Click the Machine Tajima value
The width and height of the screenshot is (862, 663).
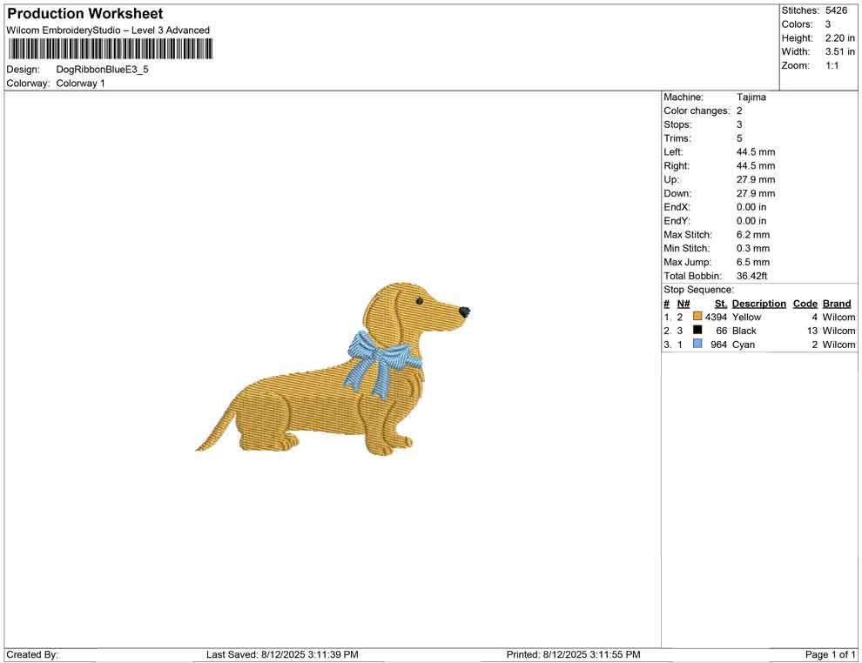click(751, 97)
